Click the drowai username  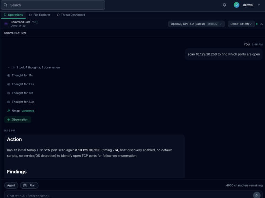tap(248, 5)
